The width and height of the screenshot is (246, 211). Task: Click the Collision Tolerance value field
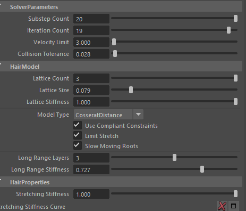pos(91,54)
